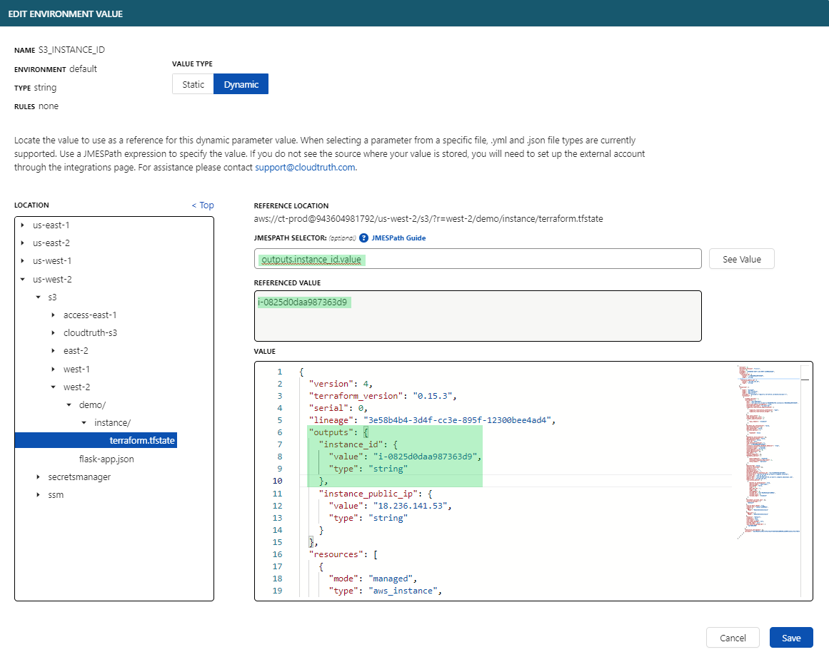This screenshot has width=829, height=657.
Task: Collapse the instance/ folder arrow
Action: [x=84, y=423]
